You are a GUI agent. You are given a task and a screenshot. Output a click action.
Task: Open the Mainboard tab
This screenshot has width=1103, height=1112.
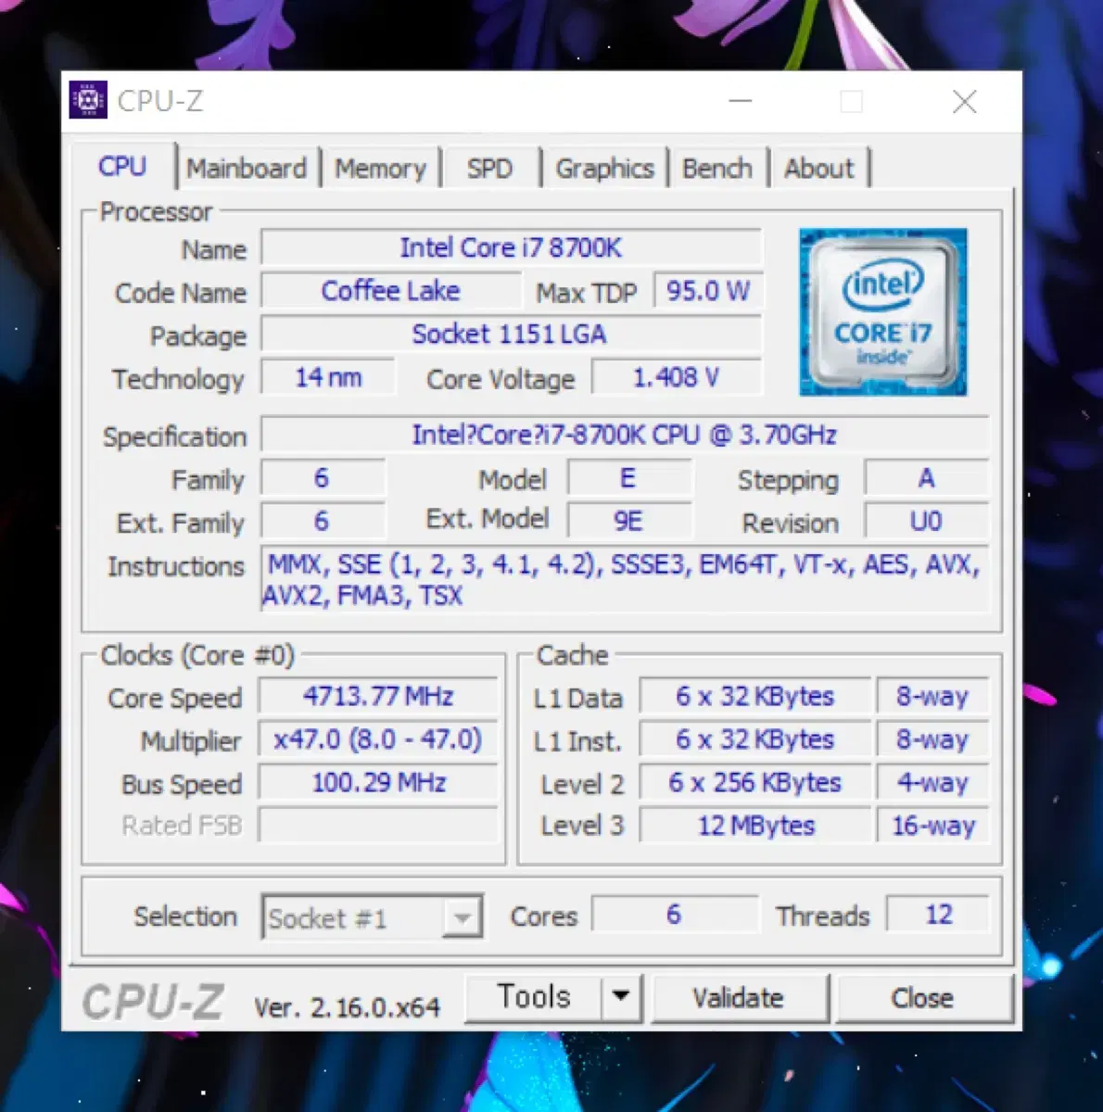click(x=247, y=169)
